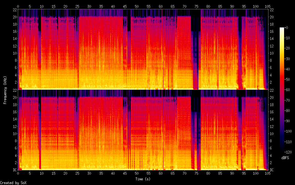Image resolution: width=295 pixels, height=185 pixels.
Task: Click the "Time (s)" axis title
Action: pyautogui.click(x=143, y=179)
